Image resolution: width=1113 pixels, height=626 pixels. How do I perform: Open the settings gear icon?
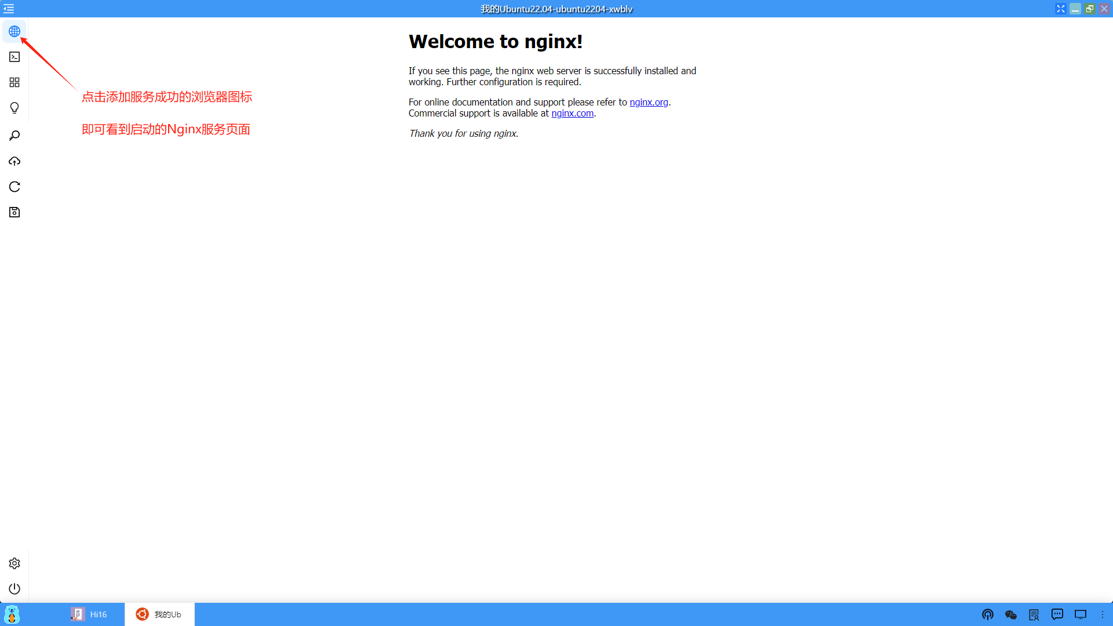(14, 563)
